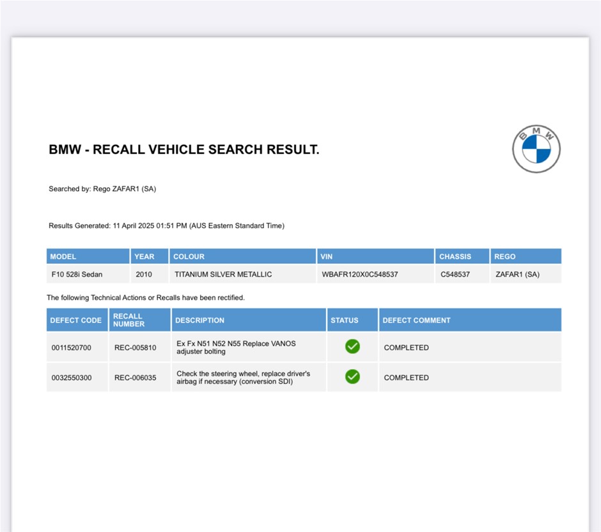Click the COLOUR column header
Viewport: 601px width, 532px height.
[x=189, y=257]
